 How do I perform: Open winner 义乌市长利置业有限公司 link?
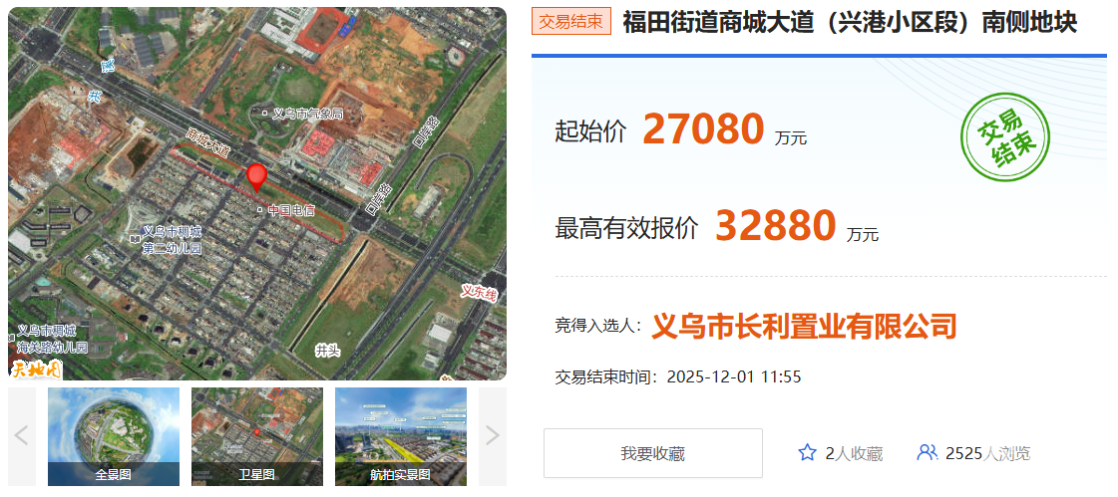(804, 327)
